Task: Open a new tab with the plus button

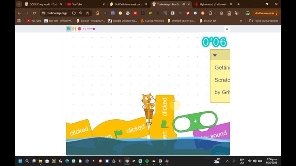Action: point(238,4)
